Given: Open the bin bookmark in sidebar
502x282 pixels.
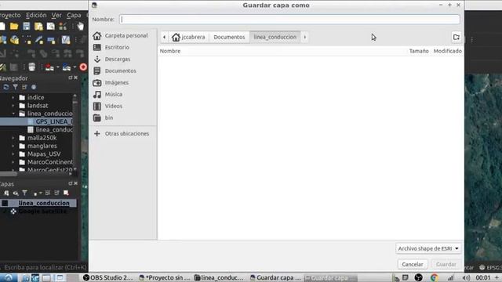Looking at the screenshot, I should coord(123,117).
